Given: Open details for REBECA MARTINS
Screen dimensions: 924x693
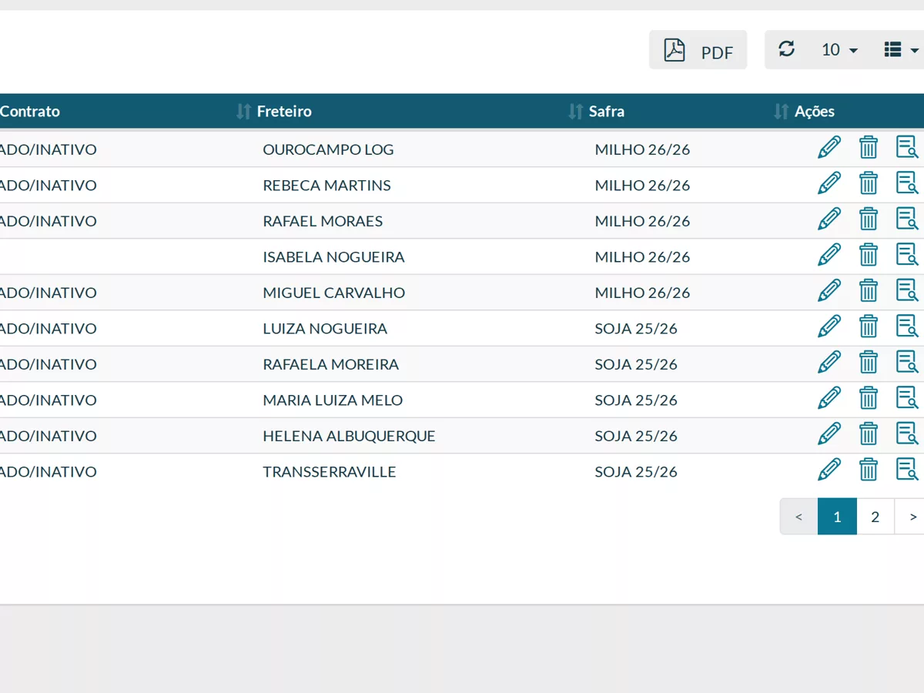Looking at the screenshot, I should pyautogui.click(x=907, y=183).
